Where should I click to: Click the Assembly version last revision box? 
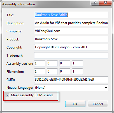point(77,63)
